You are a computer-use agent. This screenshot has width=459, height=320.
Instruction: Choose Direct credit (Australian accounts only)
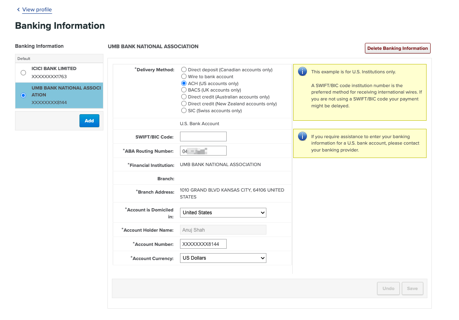point(184,97)
